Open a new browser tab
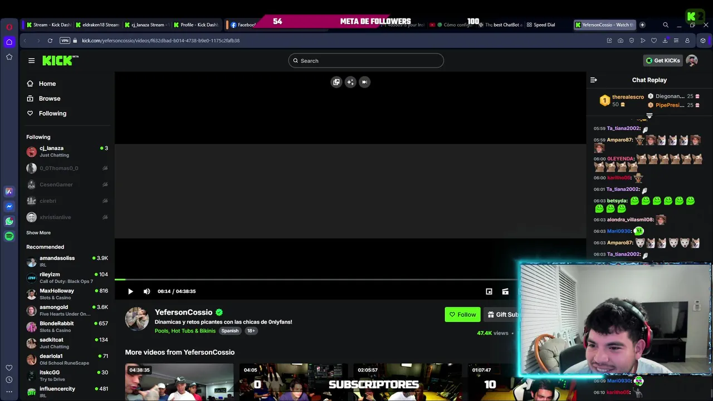 [x=642, y=25]
